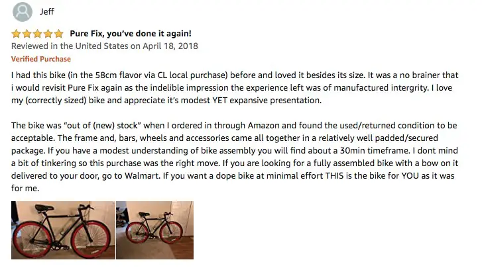Click the fifth gold rating star
Screen dimensions: 482x268
(x=58, y=34)
